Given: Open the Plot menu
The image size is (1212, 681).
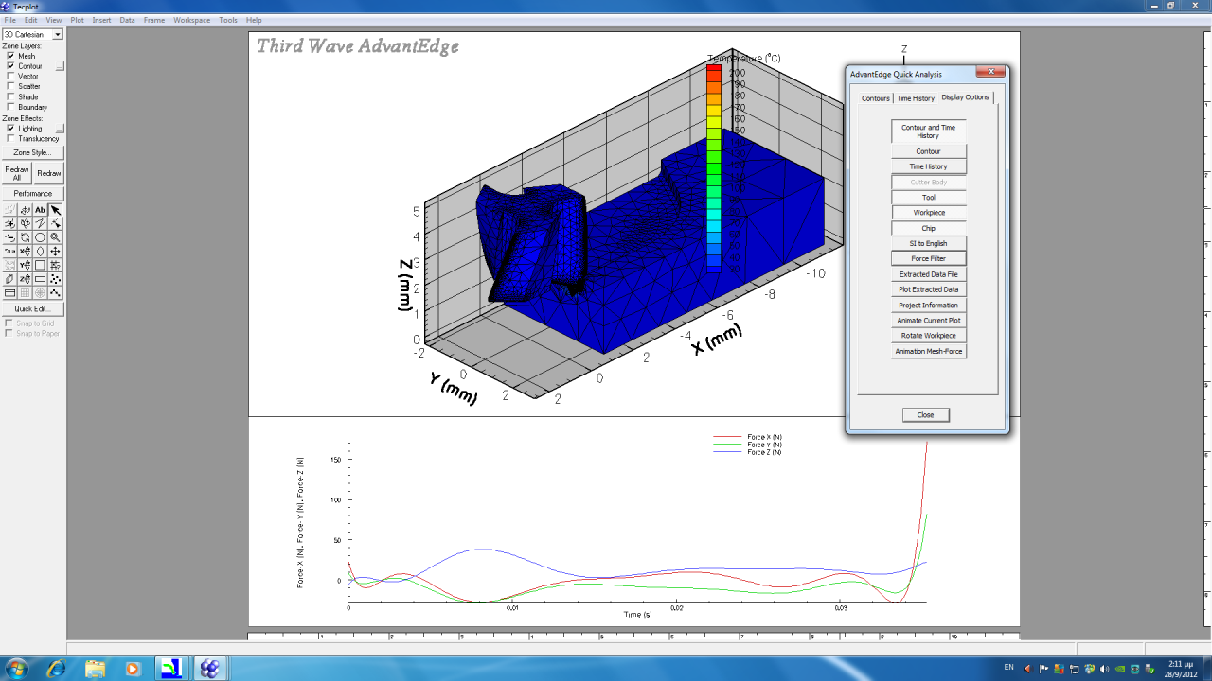Looking at the screenshot, I should click(x=77, y=20).
